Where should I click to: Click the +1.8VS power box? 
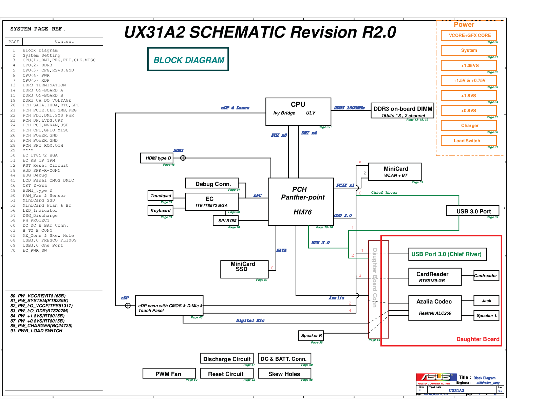click(469, 96)
